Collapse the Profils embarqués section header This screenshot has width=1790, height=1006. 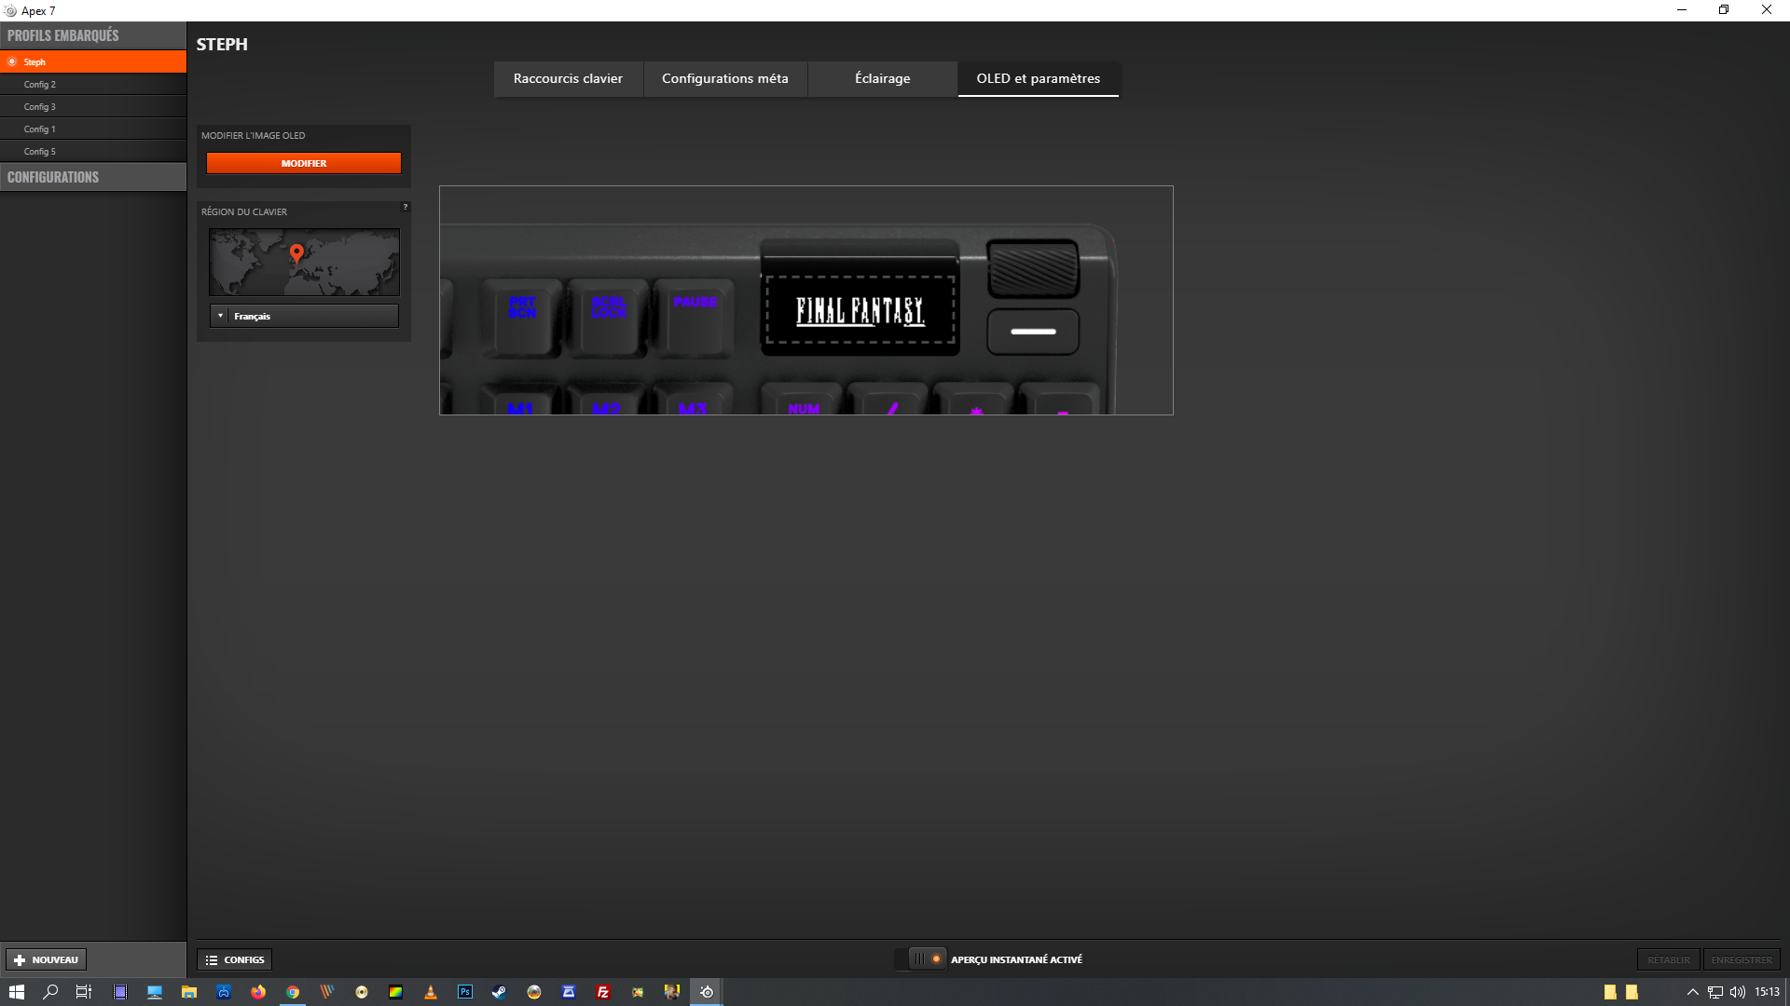coord(93,35)
